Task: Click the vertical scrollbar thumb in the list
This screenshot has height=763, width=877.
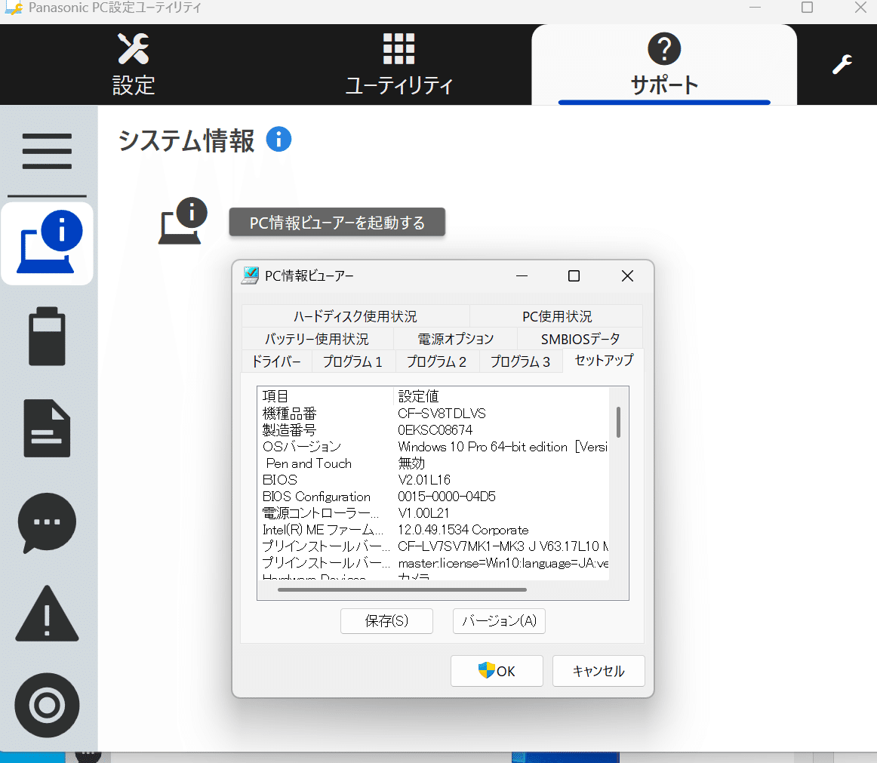Action: [619, 422]
